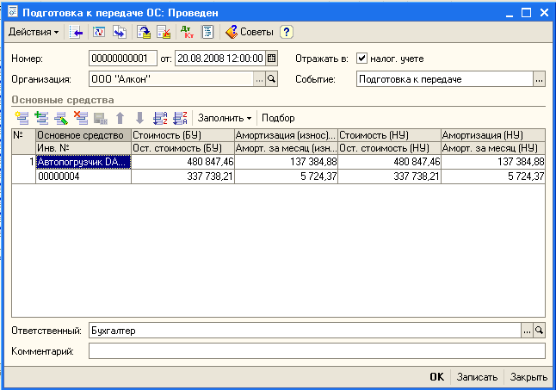This screenshot has height=390, width=556.
Task: Open the calendar picker beside the date
Action: pos(272,59)
